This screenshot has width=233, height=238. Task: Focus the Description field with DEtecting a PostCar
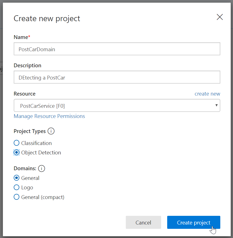tap(117, 77)
